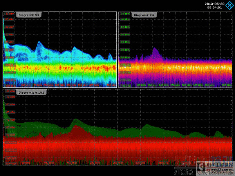235x176 pixels.
Task: Click the -50 dBm label in Diagram2
Action: point(125,27)
